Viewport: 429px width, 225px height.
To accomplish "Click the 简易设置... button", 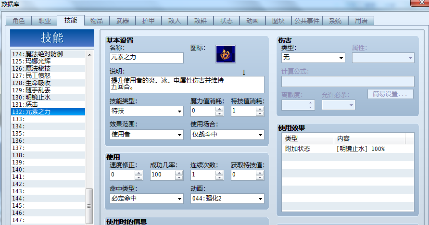I will pos(390,94).
